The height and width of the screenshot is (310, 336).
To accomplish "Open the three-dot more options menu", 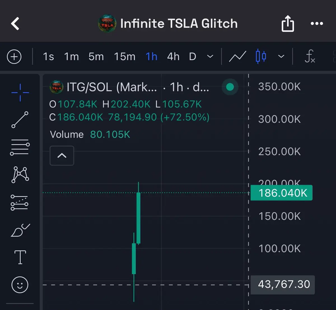I will 317,24.
